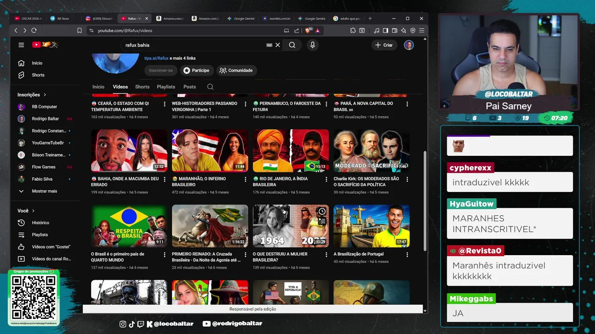Open the Brave Shields lion icon

[x=308, y=31]
